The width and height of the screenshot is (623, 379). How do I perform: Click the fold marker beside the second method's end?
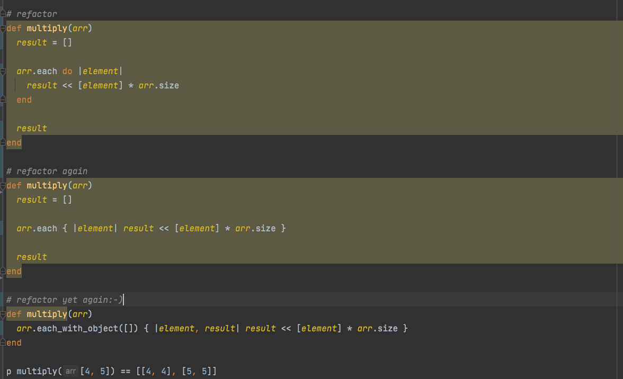click(x=2, y=271)
